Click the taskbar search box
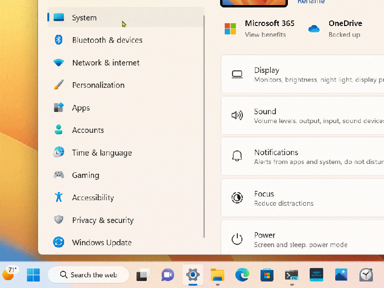Image resolution: width=384 pixels, height=288 pixels. pos(88,275)
